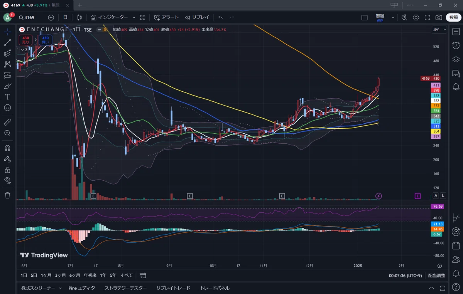Open the リプレイトレード tab
This screenshot has height=294, width=463.
173,288
